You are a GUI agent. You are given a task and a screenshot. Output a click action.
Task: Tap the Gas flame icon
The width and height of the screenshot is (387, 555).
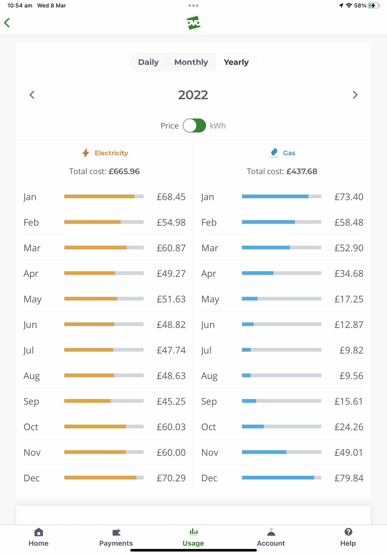(x=274, y=153)
